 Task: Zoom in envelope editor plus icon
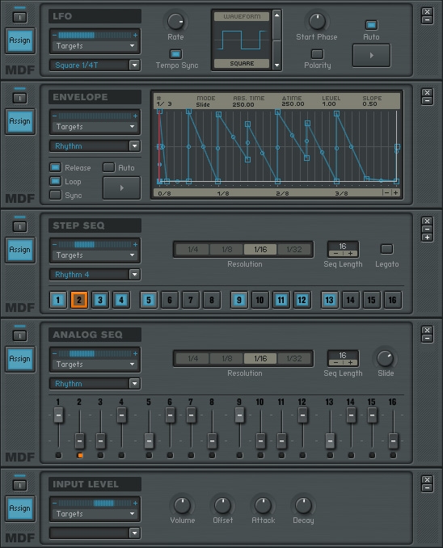click(396, 193)
